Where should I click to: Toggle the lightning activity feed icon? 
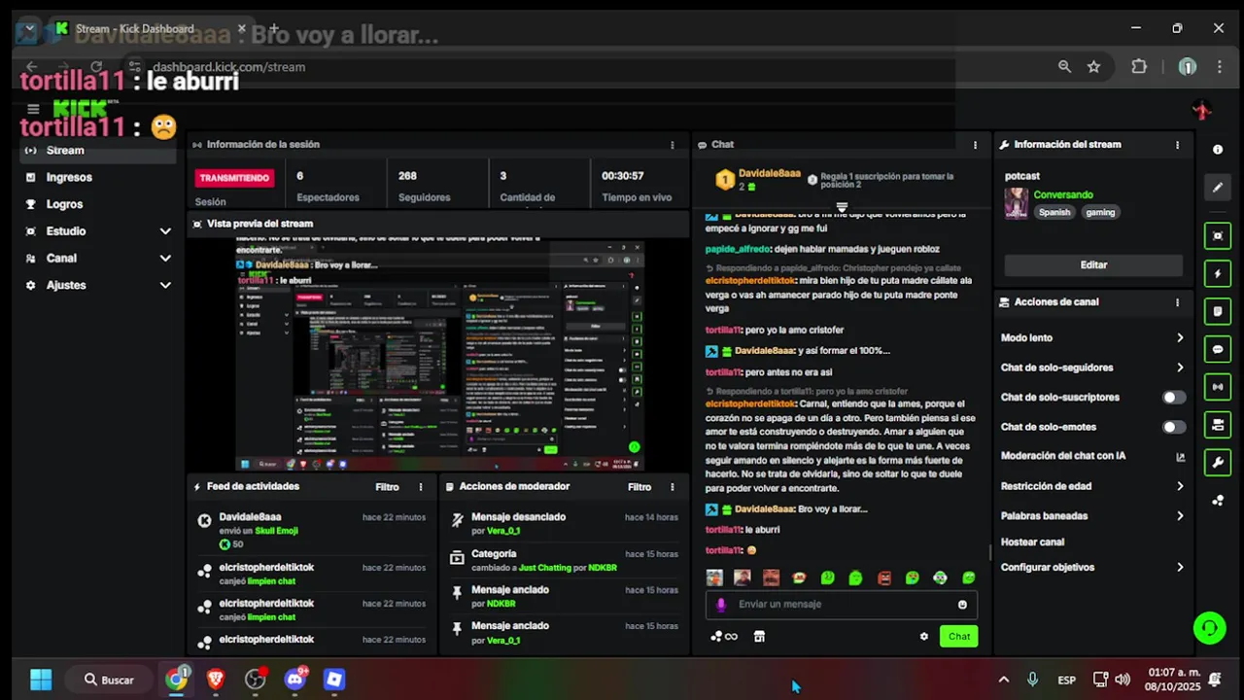click(x=1218, y=273)
